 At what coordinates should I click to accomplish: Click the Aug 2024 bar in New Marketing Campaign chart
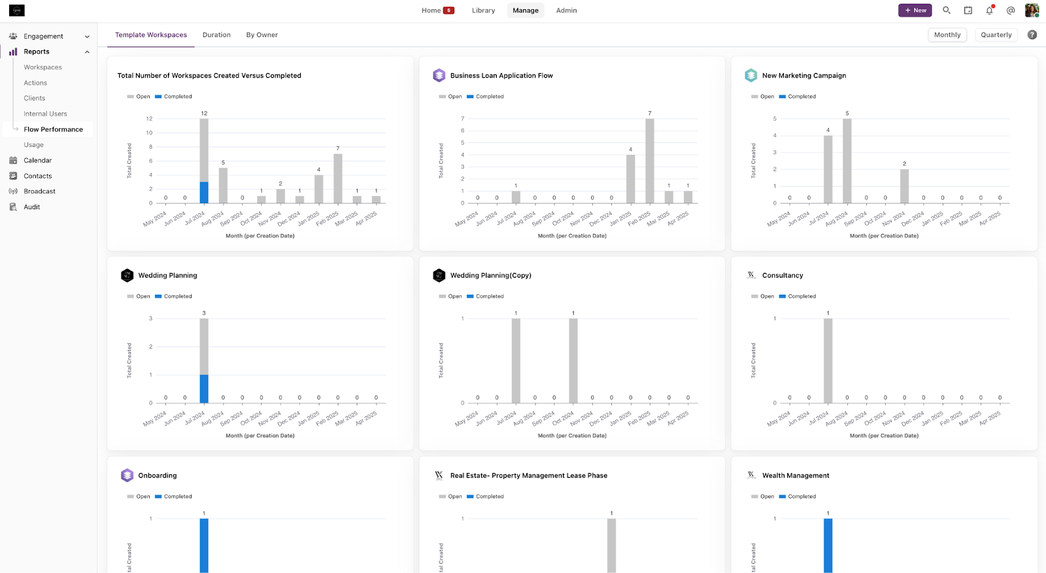point(847,161)
